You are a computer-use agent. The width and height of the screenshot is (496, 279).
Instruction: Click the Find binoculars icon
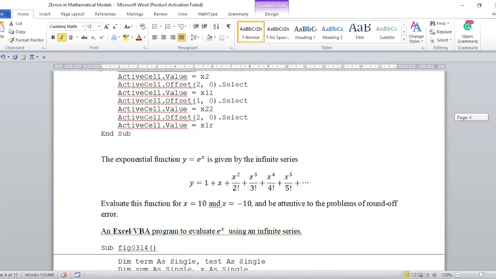coord(432,24)
